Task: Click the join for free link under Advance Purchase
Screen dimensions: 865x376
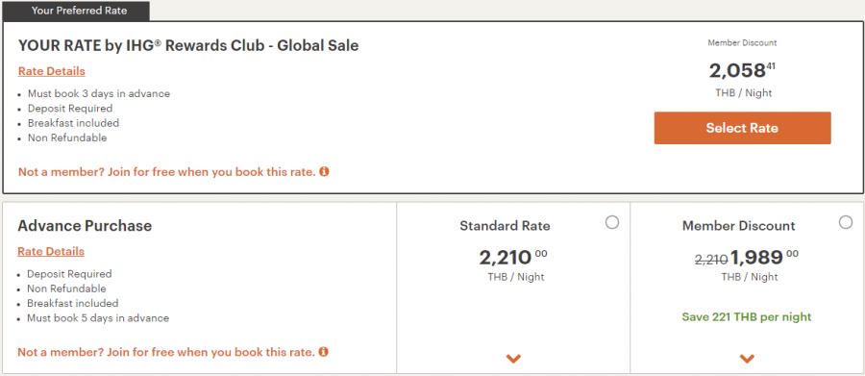Action: coord(166,352)
